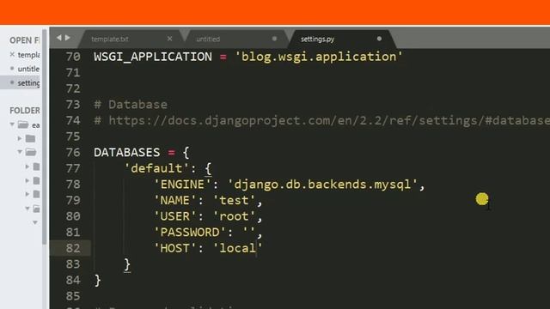Click the docs.djangoproject.com URL comment
The height and width of the screenshot is (309, 550).
point(321,120)
